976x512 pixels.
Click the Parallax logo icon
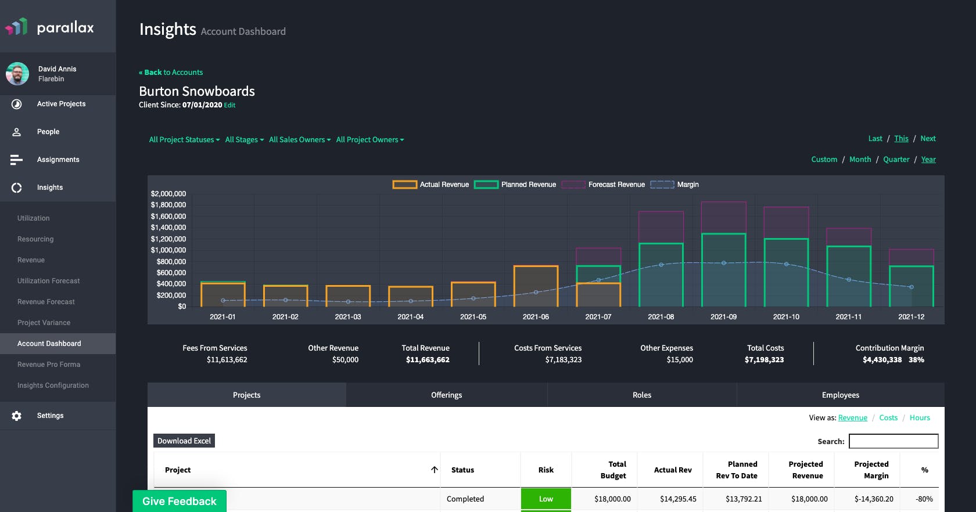point(17,27)
